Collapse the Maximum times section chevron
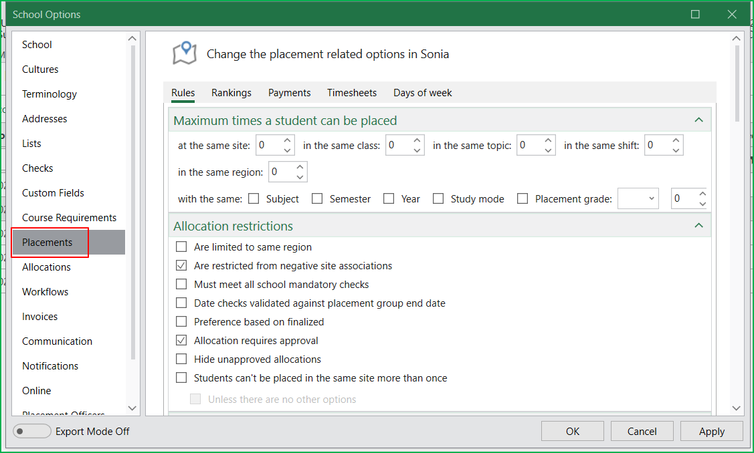Screen dimensions: 754x453 coord(698,120)
